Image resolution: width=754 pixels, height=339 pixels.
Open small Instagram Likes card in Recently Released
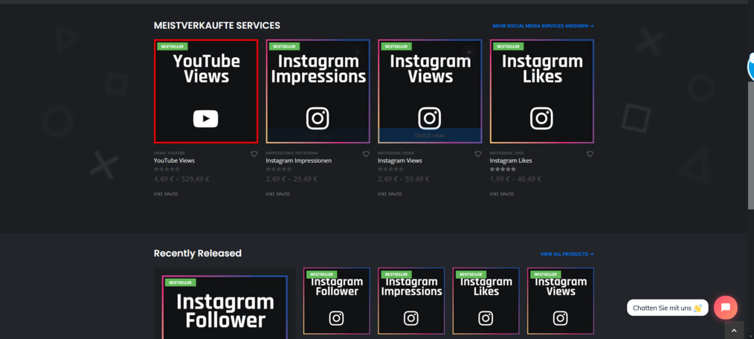coord(486,301)
